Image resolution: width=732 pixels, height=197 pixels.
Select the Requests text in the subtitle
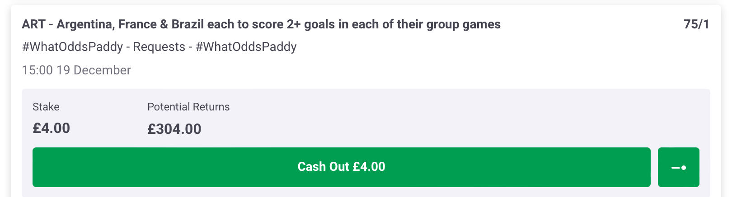pos(159,47)
